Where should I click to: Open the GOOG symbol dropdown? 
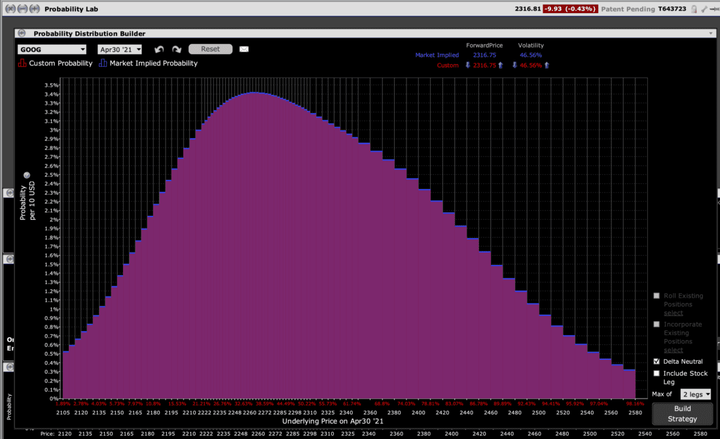(52, 50)
